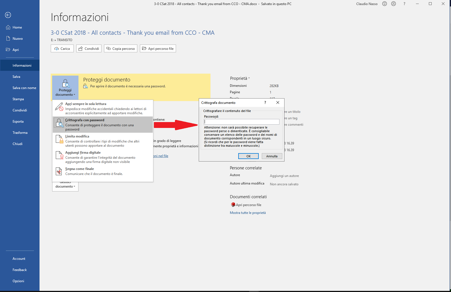Confirm with OK in Crittografa dialog
This screenshot has width=451, height=292.
248,156
